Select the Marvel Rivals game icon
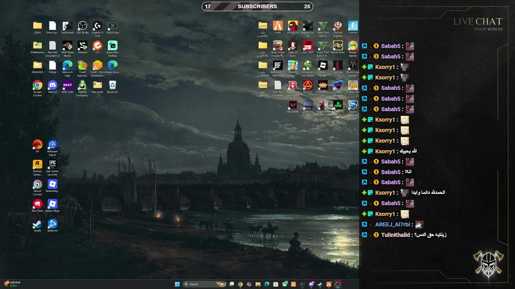 pyautogui.click(x=338, y=47)
